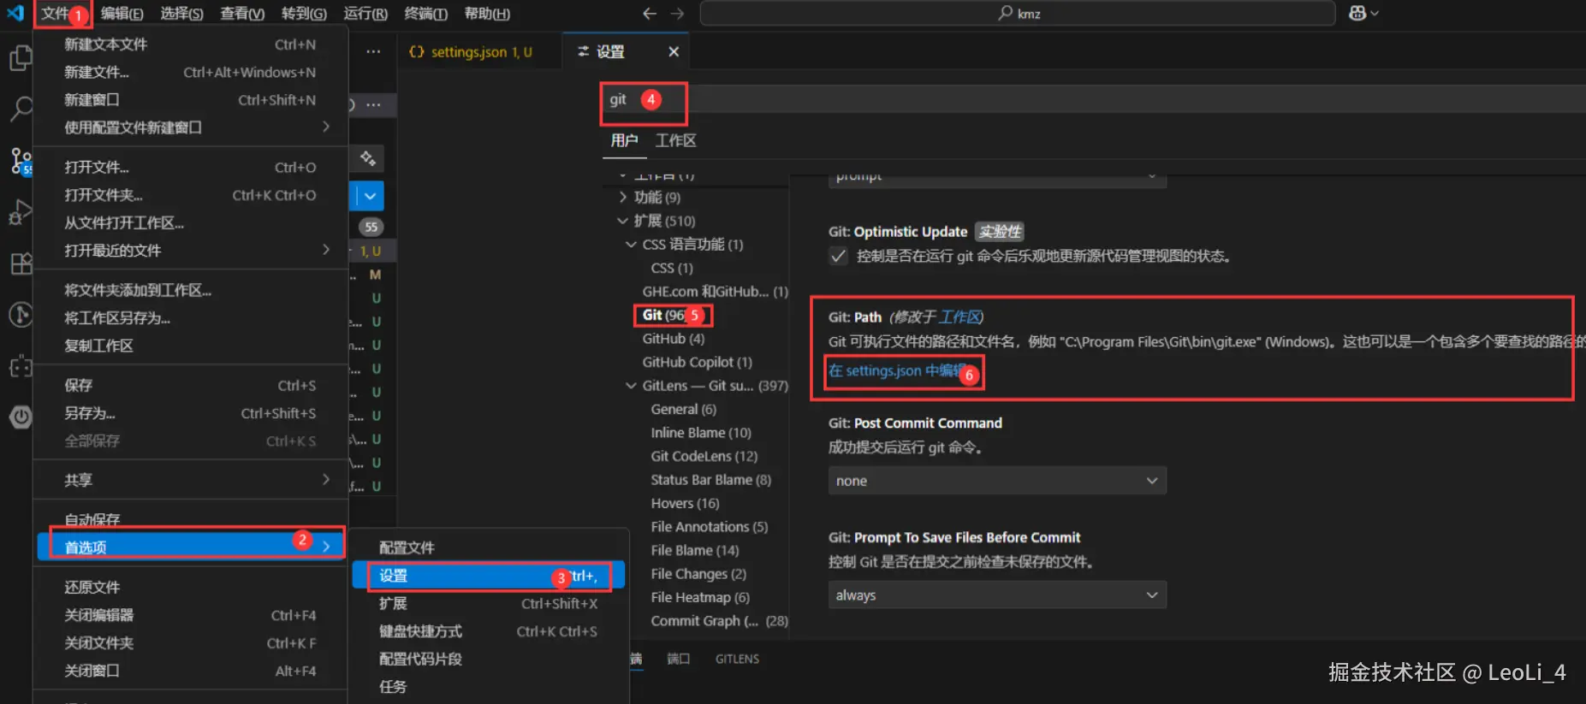Select General (6) in settings tree

tap(683, 409)
